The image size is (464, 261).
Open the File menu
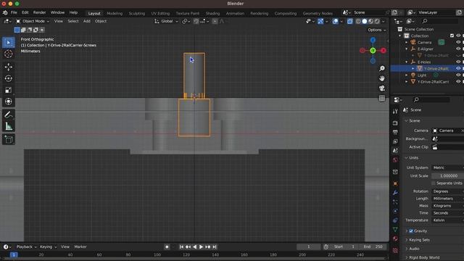(14, 12)
